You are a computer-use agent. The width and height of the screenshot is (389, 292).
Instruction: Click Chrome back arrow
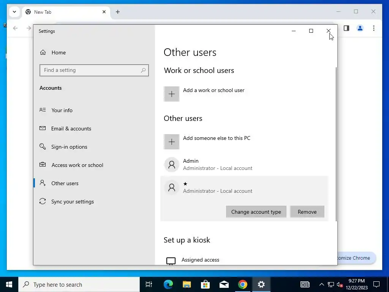15,28
